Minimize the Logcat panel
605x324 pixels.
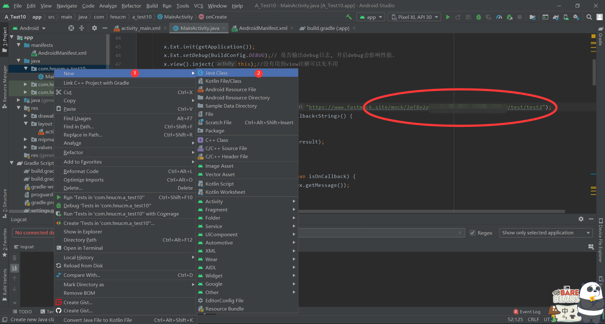click(591, 219)
